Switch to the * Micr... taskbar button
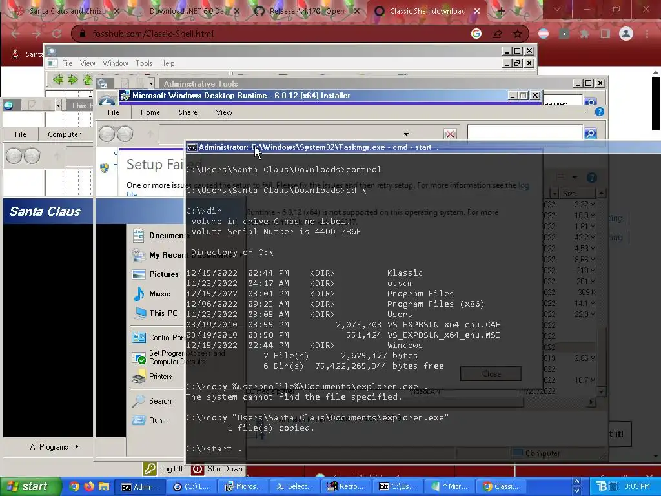 (x=449, y=487)
